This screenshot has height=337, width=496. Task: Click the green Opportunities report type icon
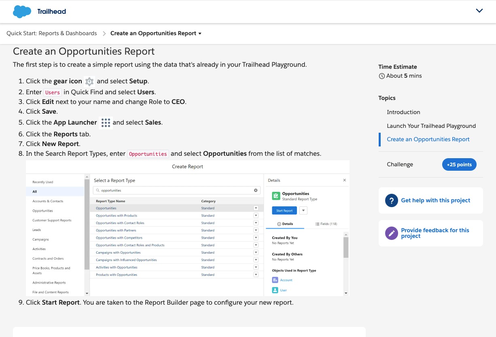click(x=276, y=196)
